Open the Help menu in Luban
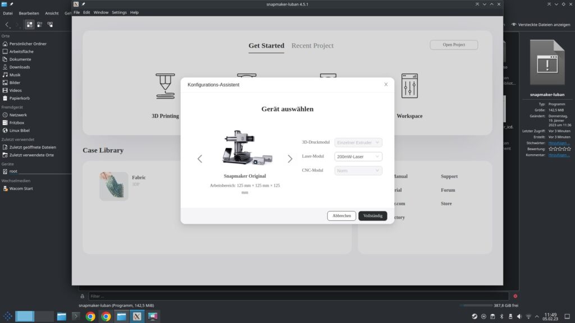 tap(134, 12)
